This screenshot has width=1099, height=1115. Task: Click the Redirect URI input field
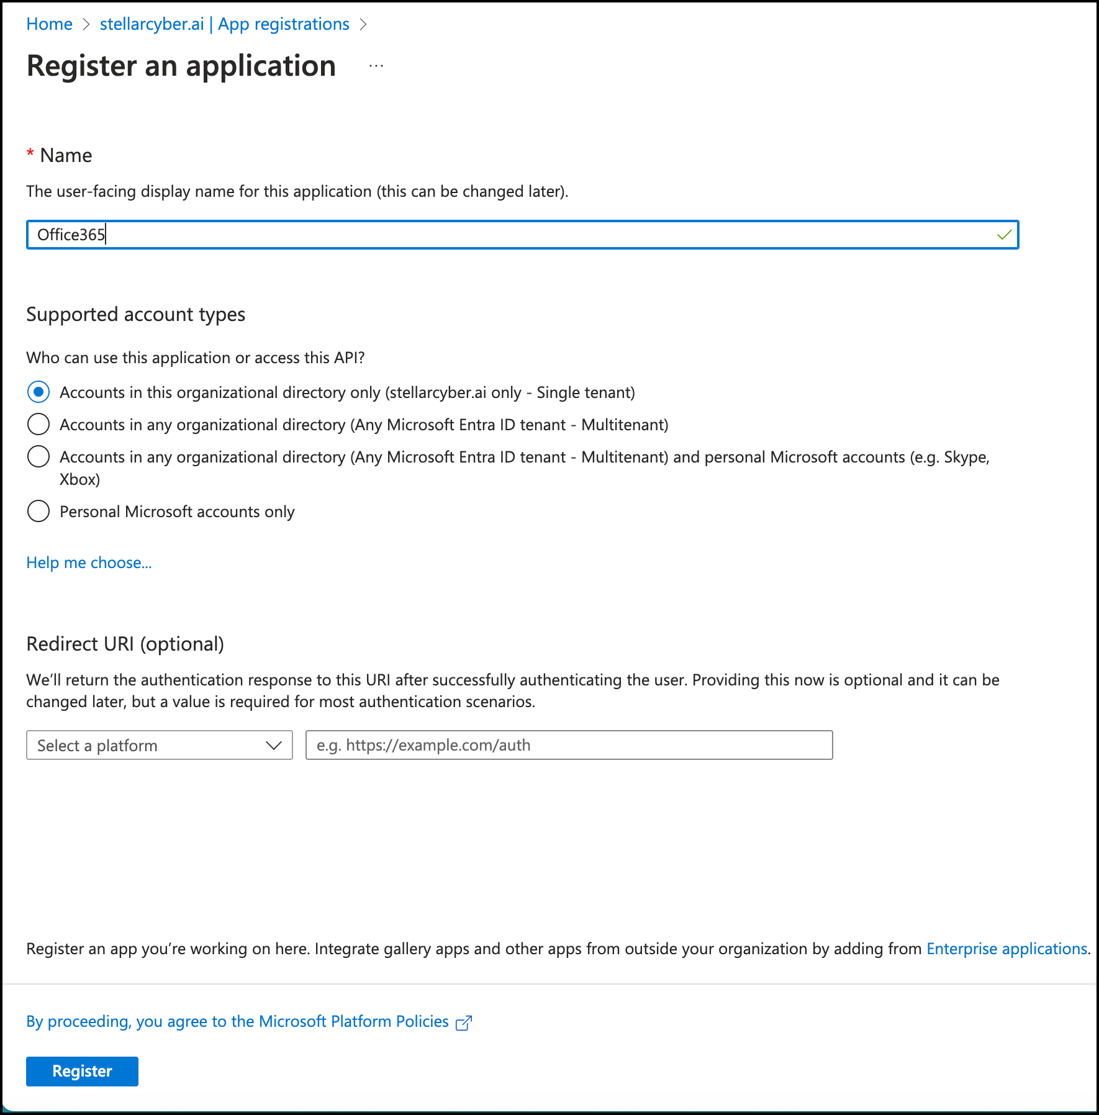pyautogui.click(x=569, y=745)
